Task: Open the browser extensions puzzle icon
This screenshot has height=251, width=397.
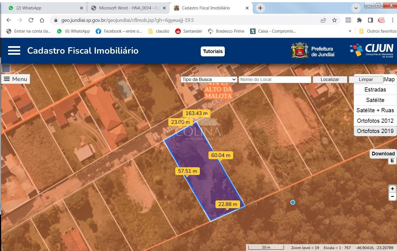Action: pyautogui.click(x=359, y=20)
